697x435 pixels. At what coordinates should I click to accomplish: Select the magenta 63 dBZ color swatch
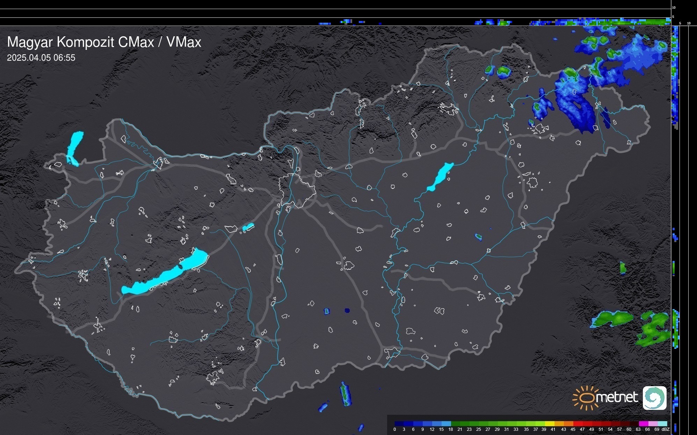tap(643, 424)
